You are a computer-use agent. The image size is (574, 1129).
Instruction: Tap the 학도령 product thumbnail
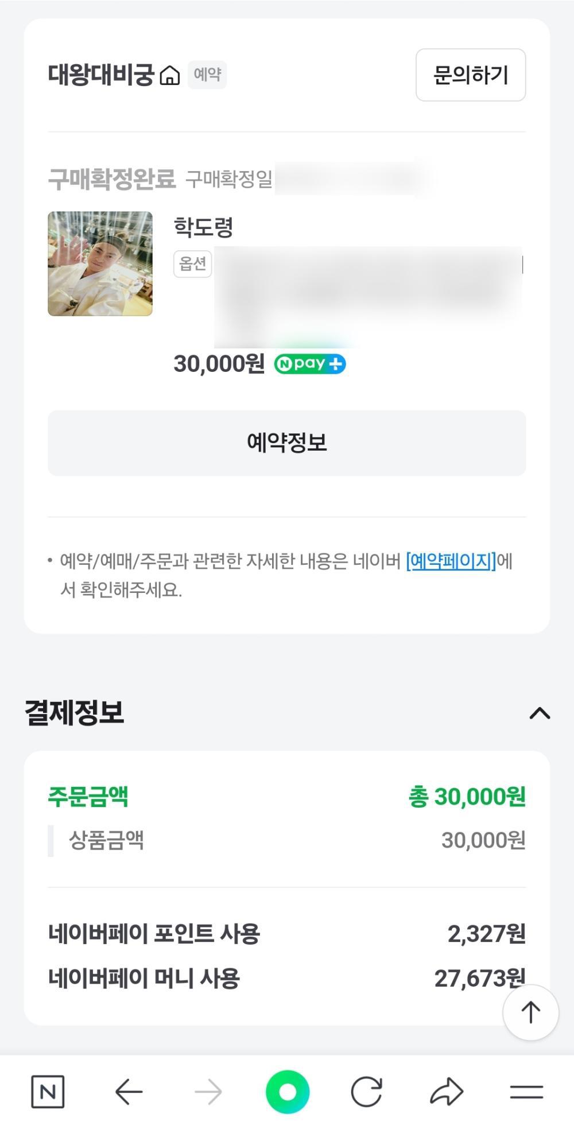coord(100,263)
